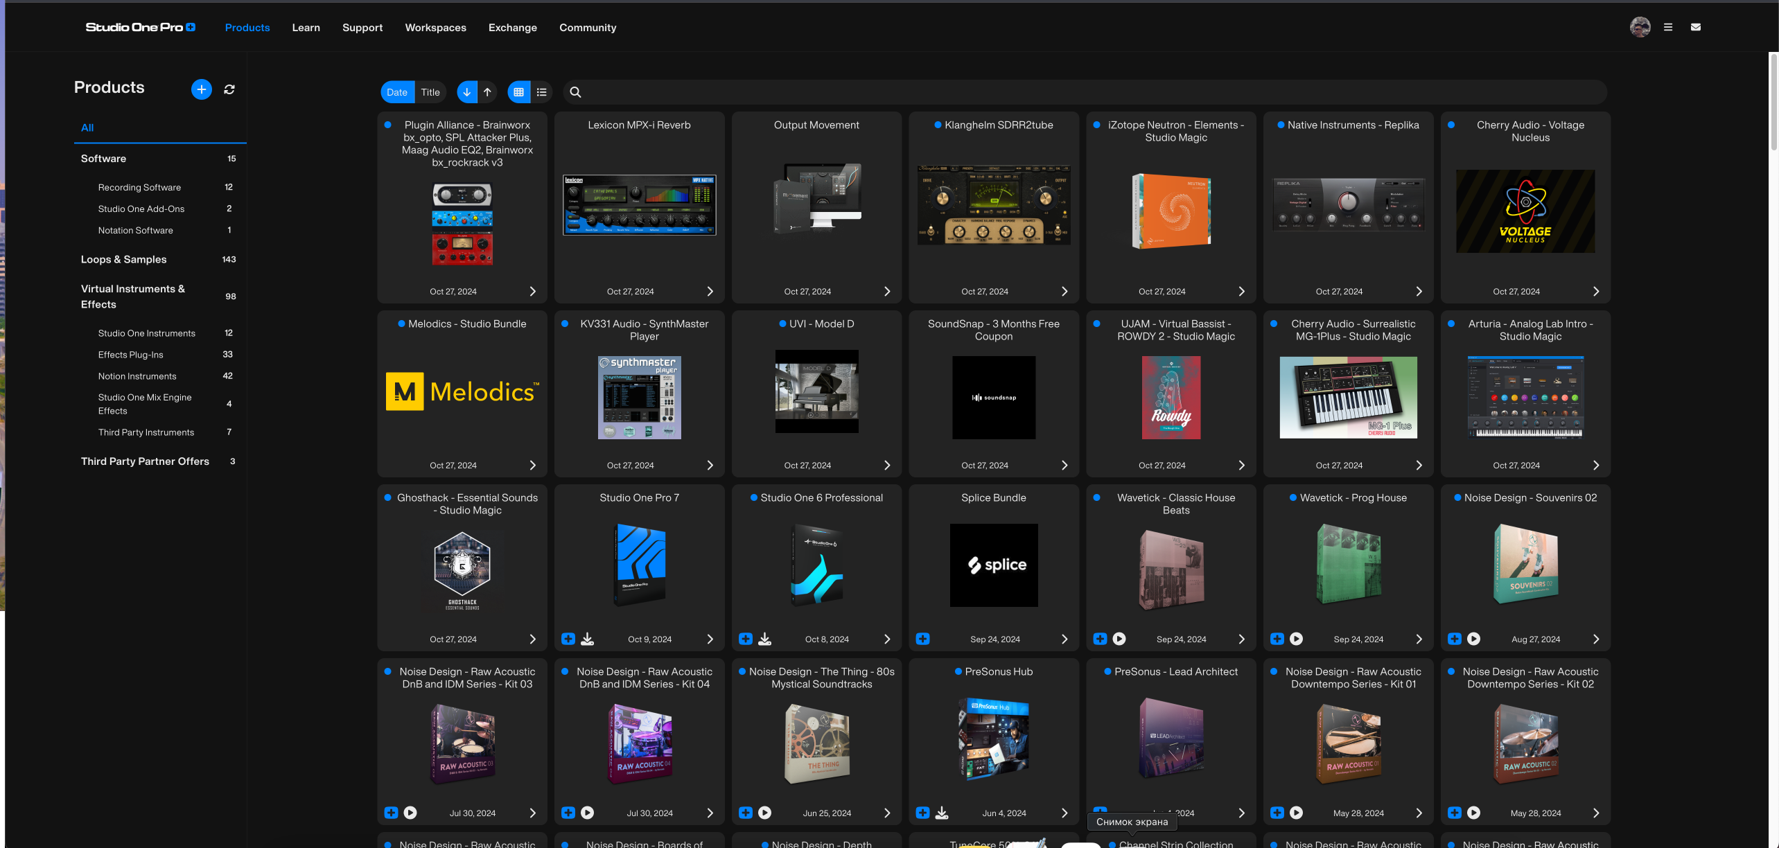Expand Splice Bundle details chevron

[x=1064, y=639]
